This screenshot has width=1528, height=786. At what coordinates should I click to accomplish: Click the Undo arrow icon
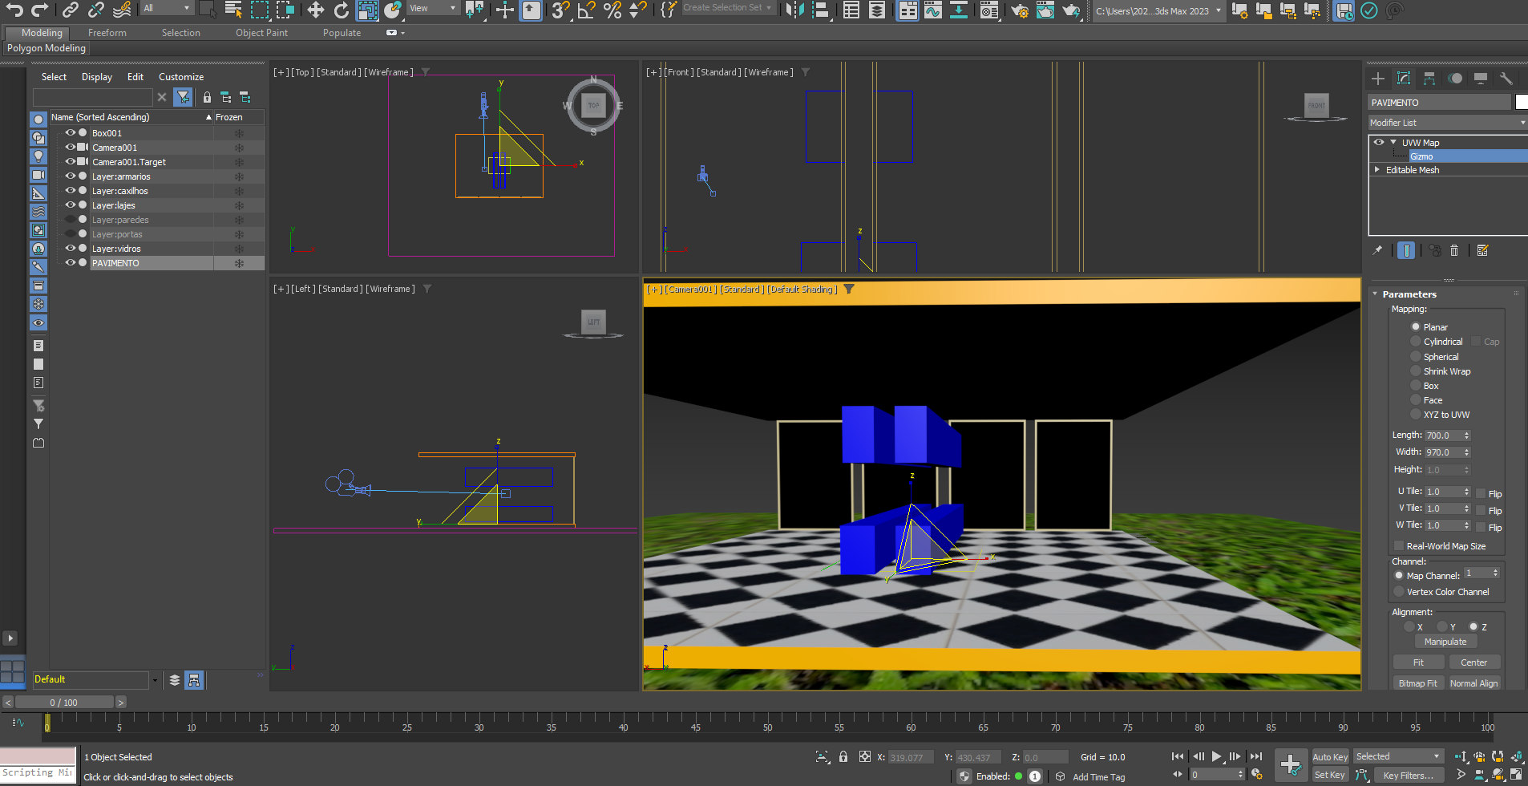14,10
